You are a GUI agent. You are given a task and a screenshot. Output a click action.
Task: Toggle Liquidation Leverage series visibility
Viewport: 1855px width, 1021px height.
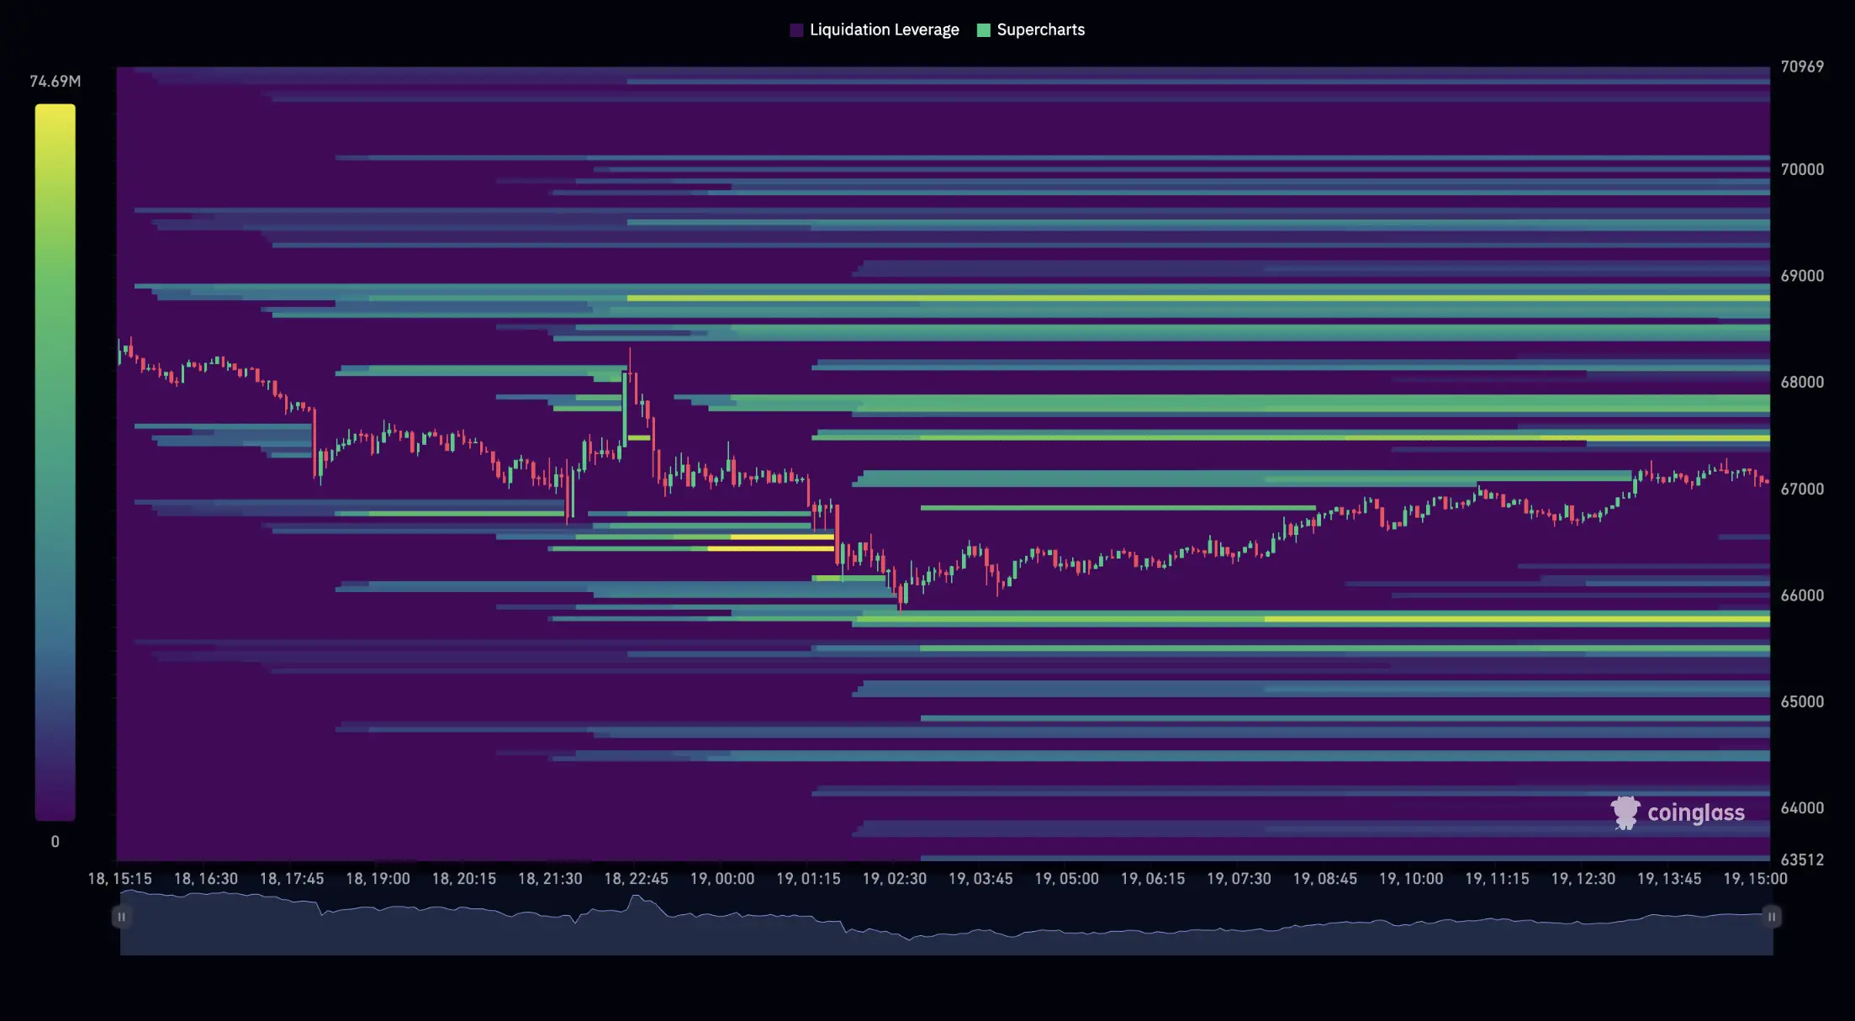(x=883, y=29)
